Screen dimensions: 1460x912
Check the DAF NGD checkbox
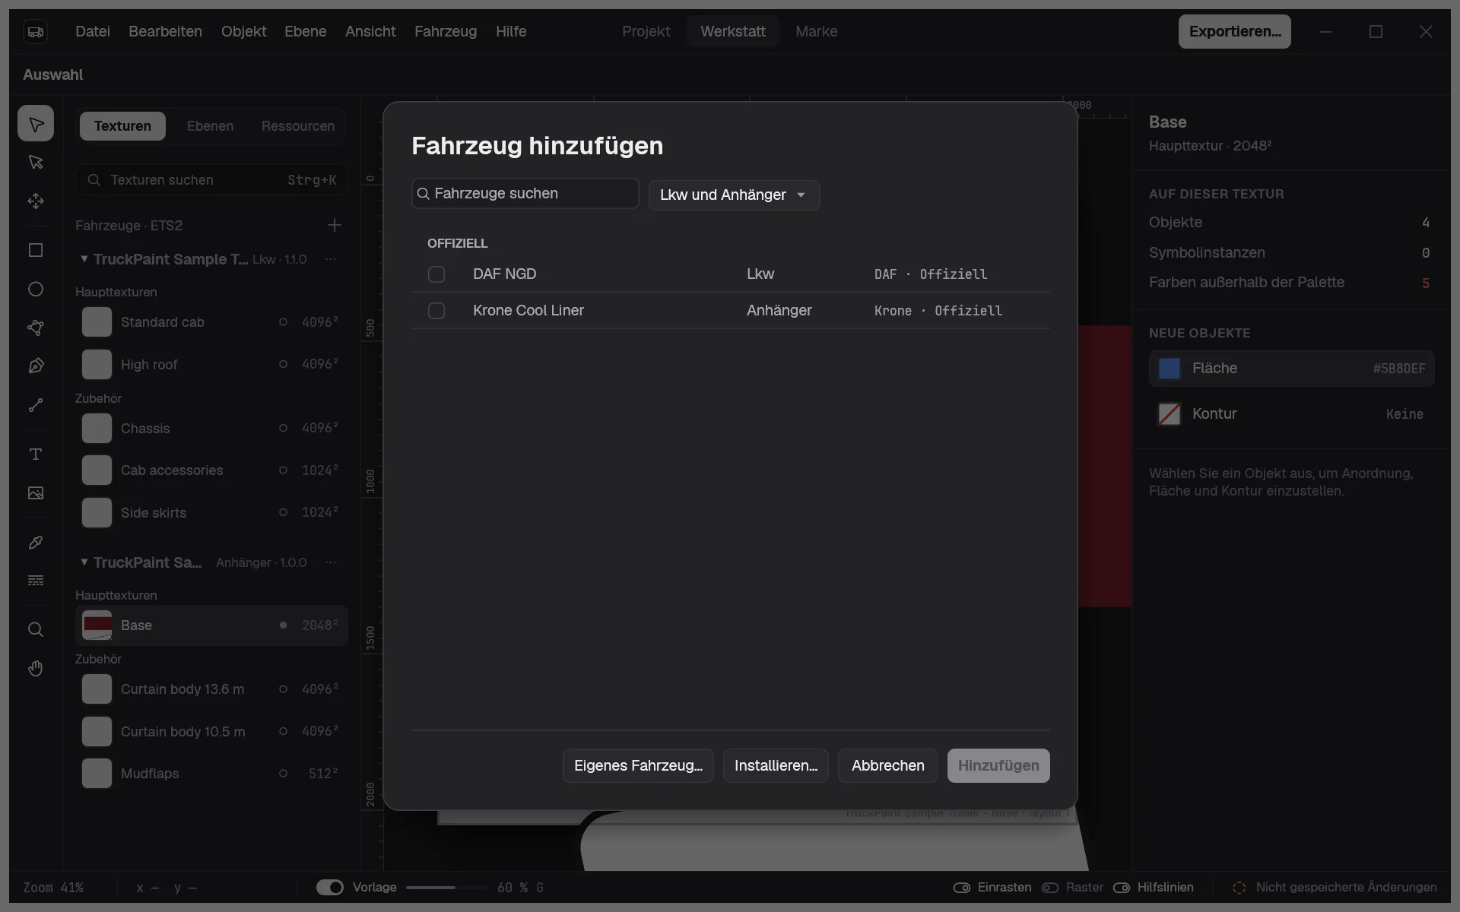436,274
